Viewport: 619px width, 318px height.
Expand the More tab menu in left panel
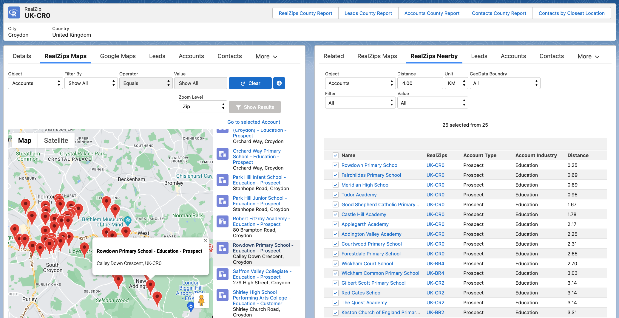pos(266,56)
